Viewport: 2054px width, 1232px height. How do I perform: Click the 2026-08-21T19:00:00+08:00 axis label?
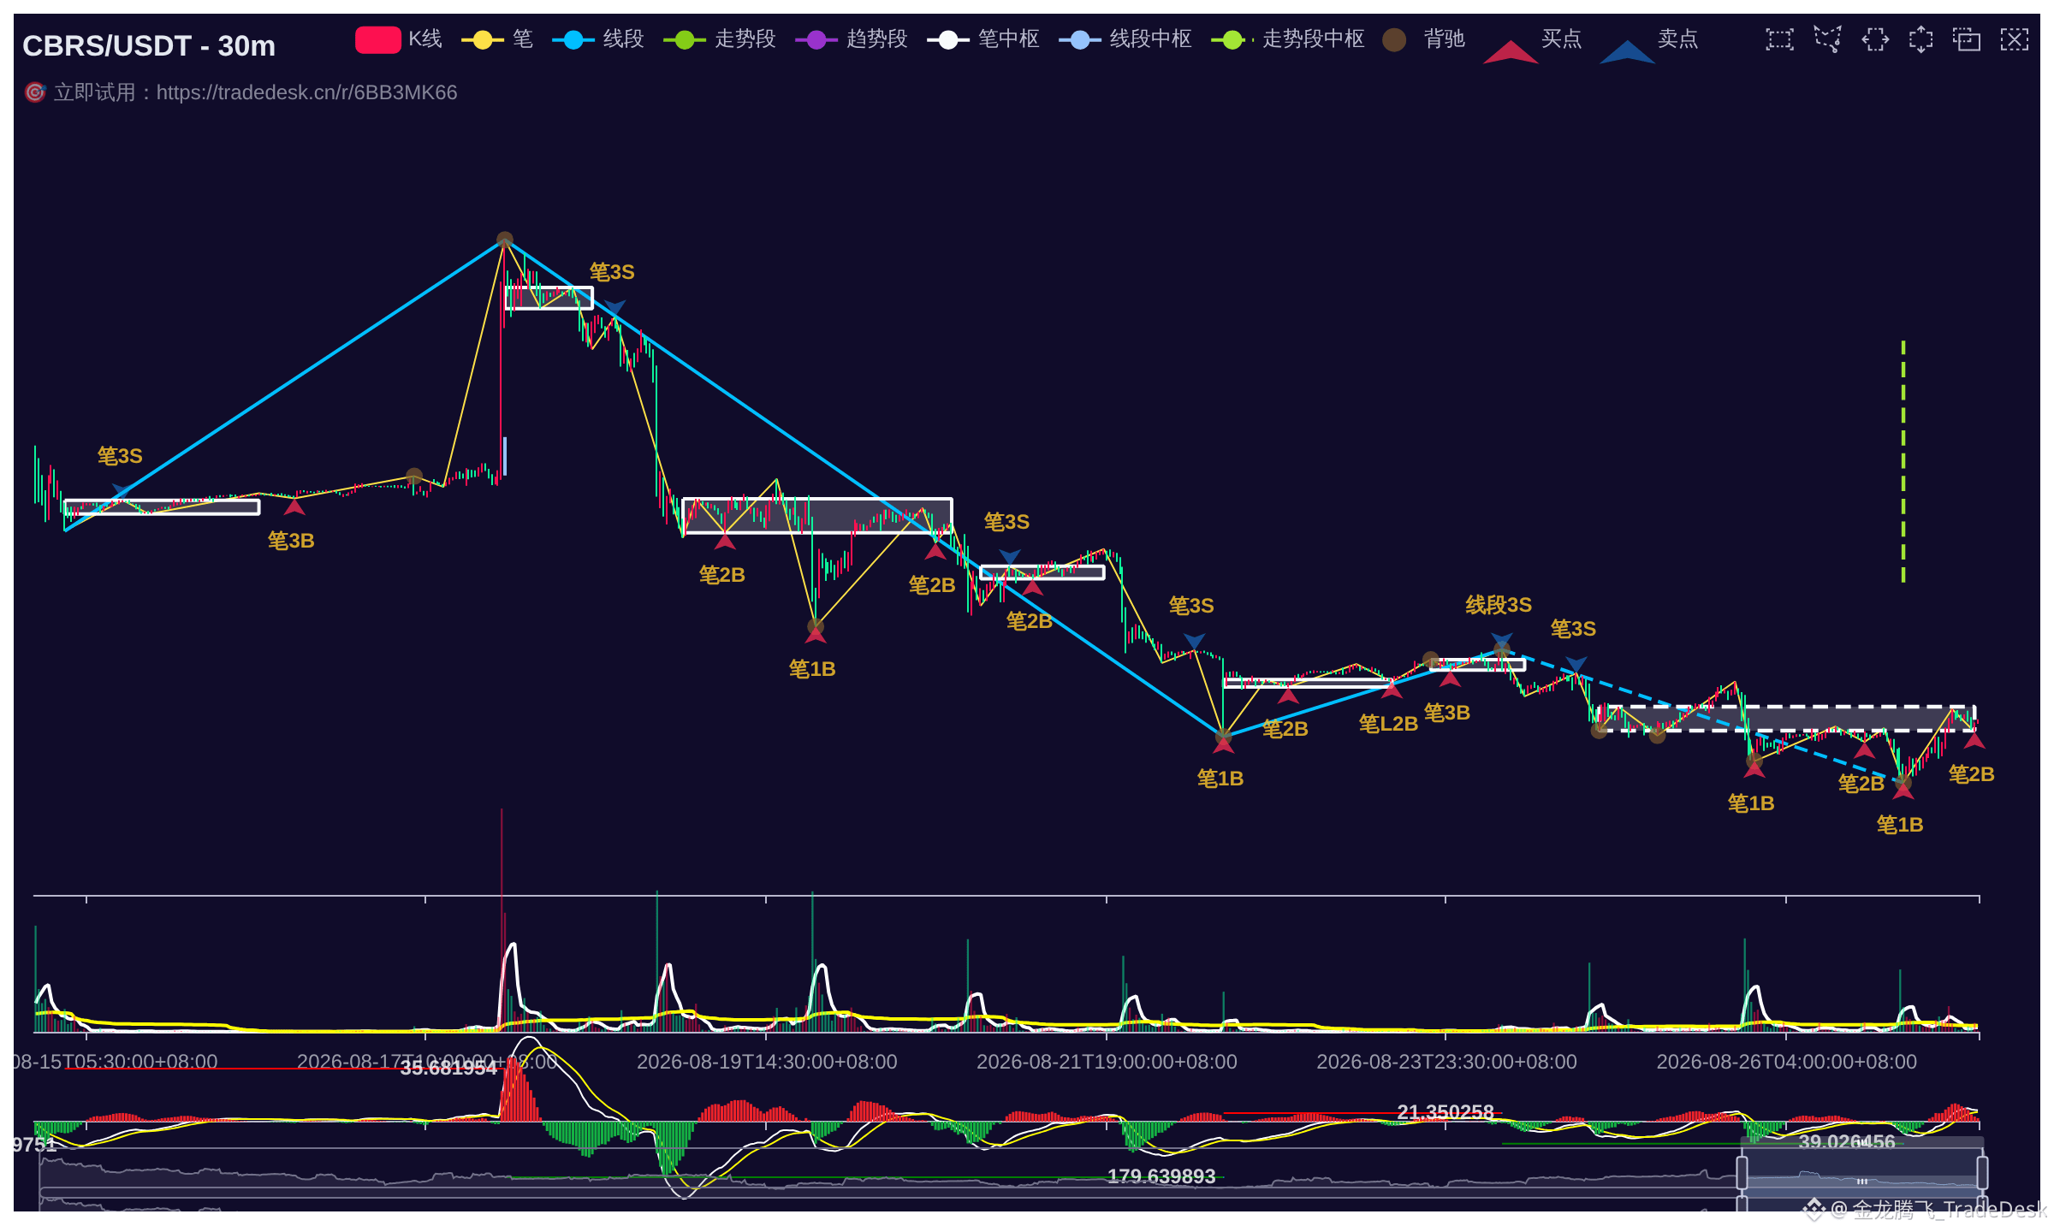(1107, 1062)
